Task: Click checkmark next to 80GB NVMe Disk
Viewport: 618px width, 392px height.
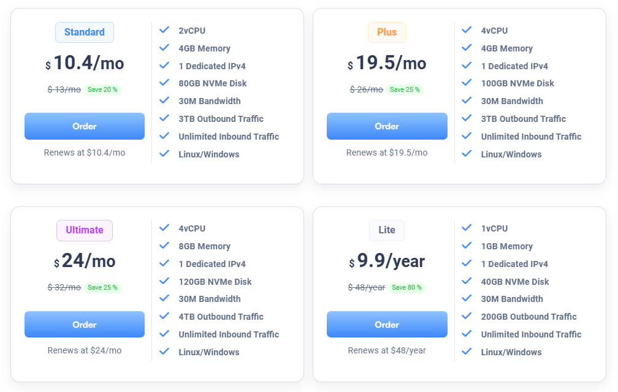Action: coord(164,83)
